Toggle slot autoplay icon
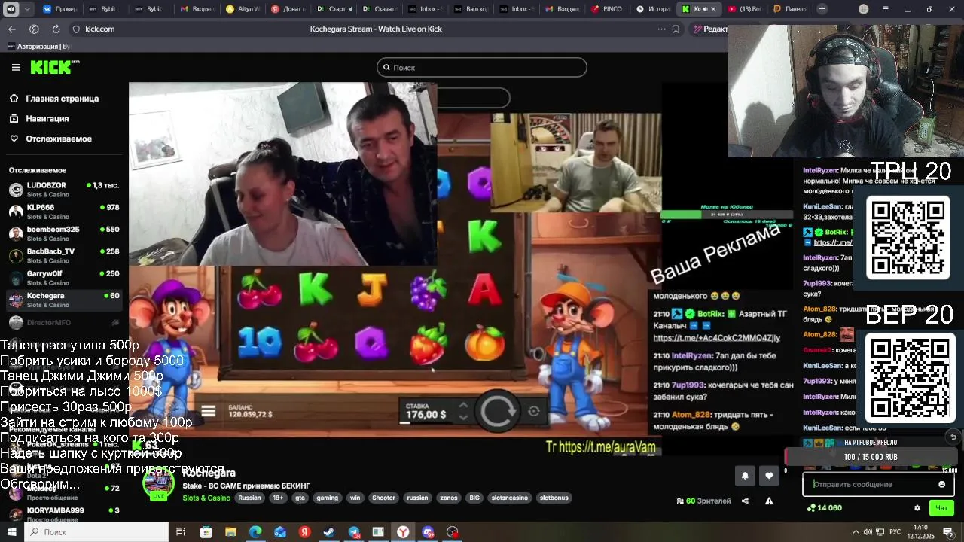Image resolution: width=964 pixels, height=542 pixels. coord(534,411)
